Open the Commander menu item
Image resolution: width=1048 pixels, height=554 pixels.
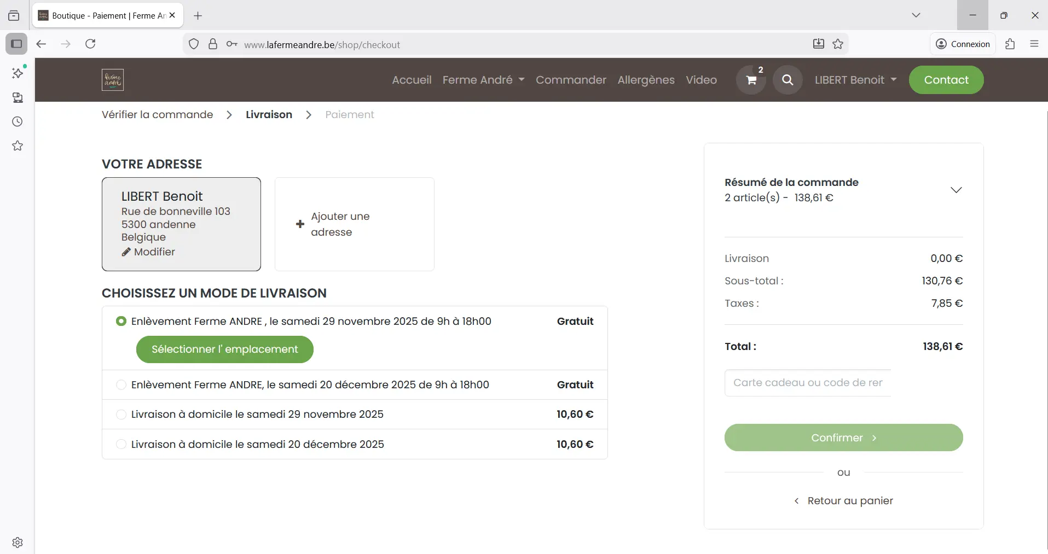click(571, 80)
